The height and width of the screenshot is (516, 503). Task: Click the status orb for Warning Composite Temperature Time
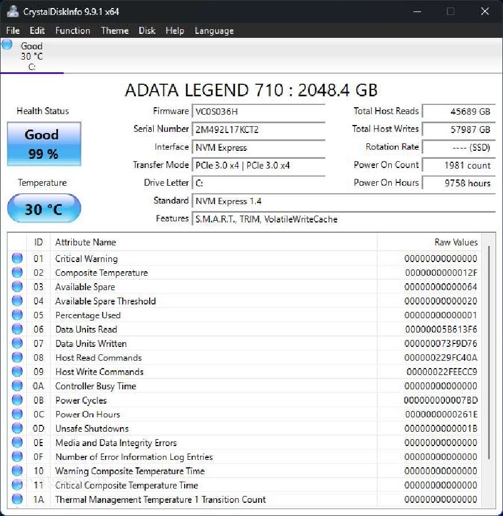(17, 471)
